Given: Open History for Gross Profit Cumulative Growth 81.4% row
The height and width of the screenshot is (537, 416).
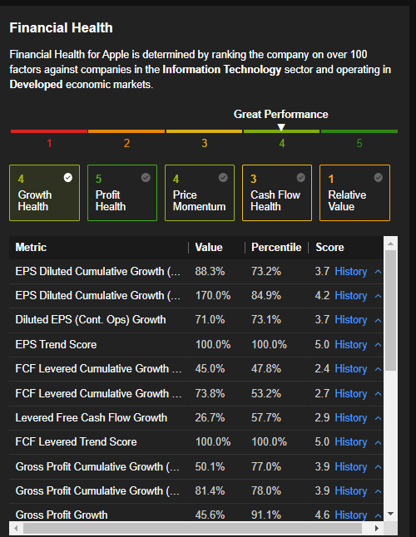Looking at the screenshot, I should point(351,491).
